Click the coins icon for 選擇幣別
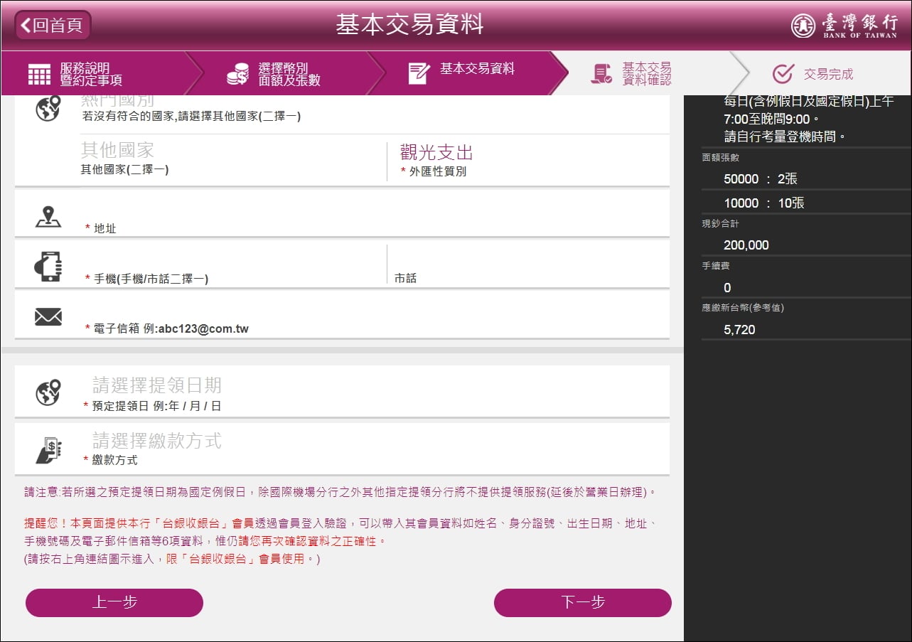This screenshot has height=642, width=912. tap(237, 74)
